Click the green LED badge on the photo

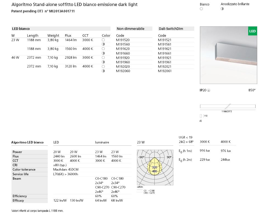[252, 31]
